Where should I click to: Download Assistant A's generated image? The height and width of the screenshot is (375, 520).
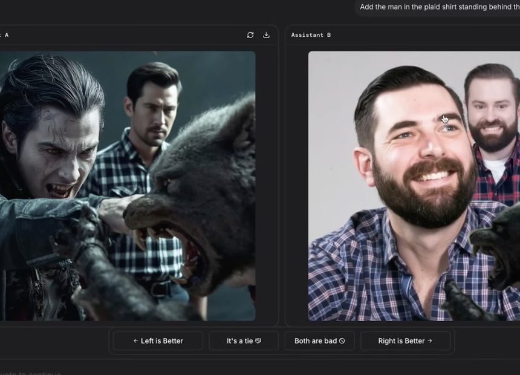[266, 35]
